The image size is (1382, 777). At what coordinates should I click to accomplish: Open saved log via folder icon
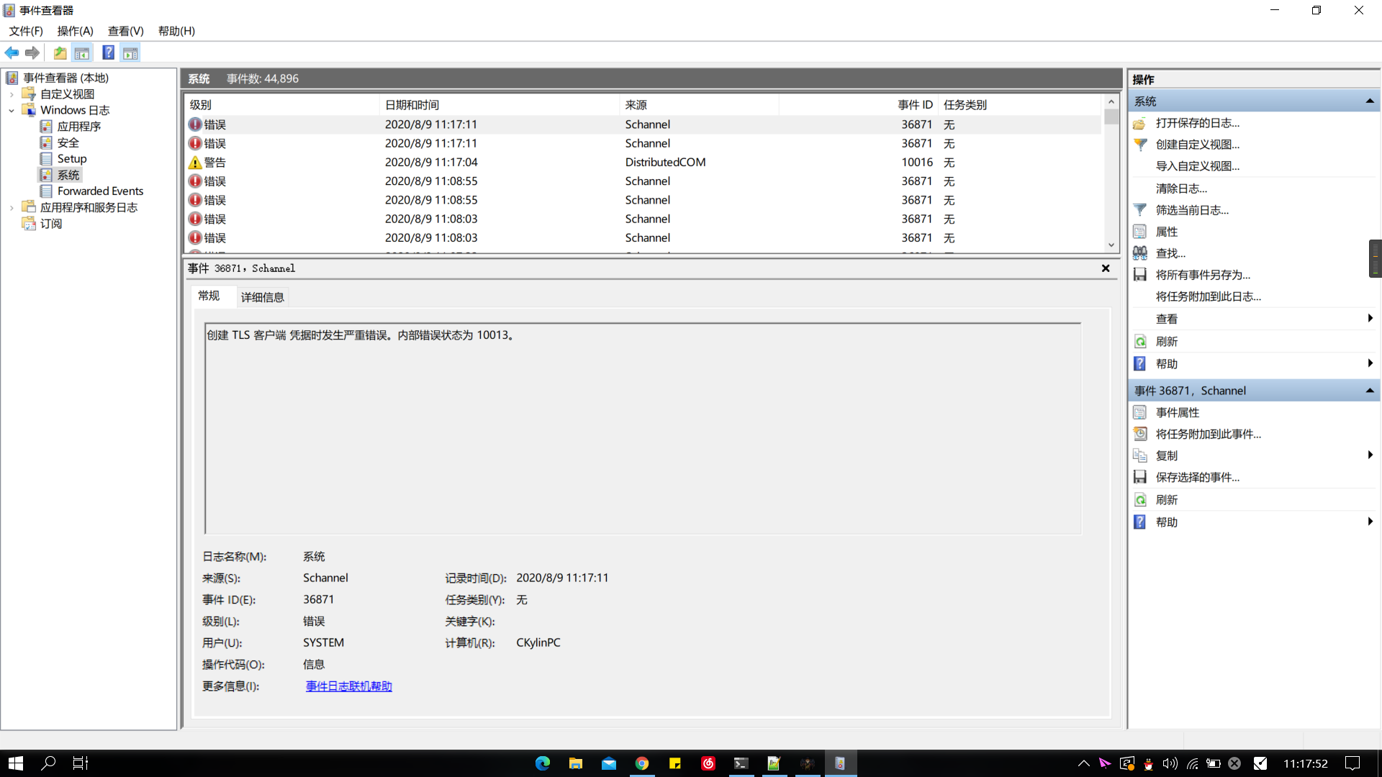(1140, 123)
